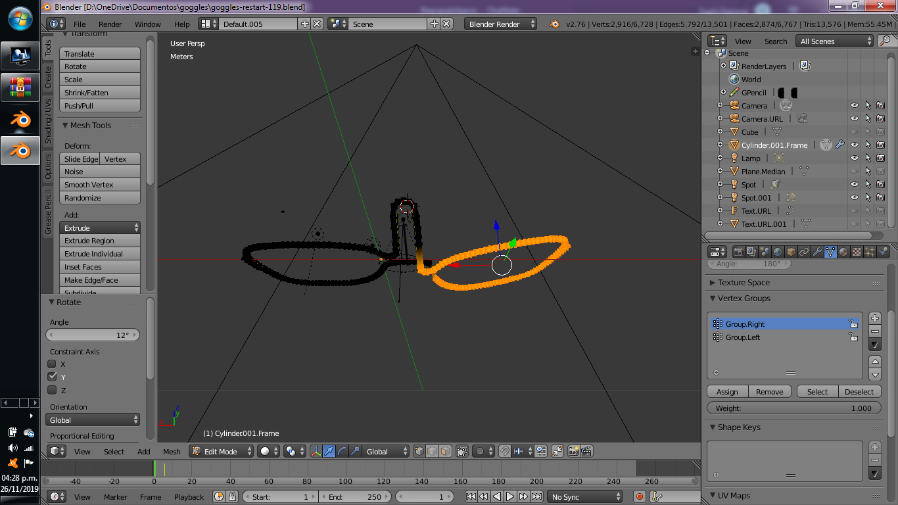
Task: Switch to the Shading / UVs tab
Action: [x=48, y=122]
